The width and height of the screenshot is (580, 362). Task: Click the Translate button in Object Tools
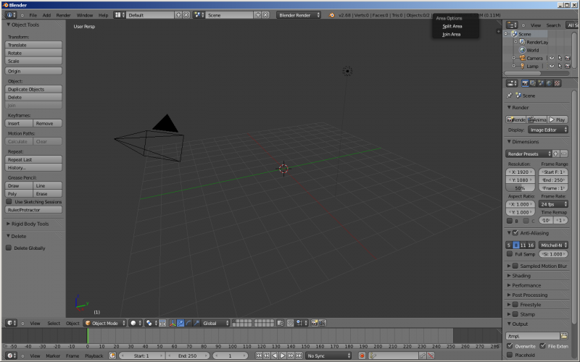[34, 45]
